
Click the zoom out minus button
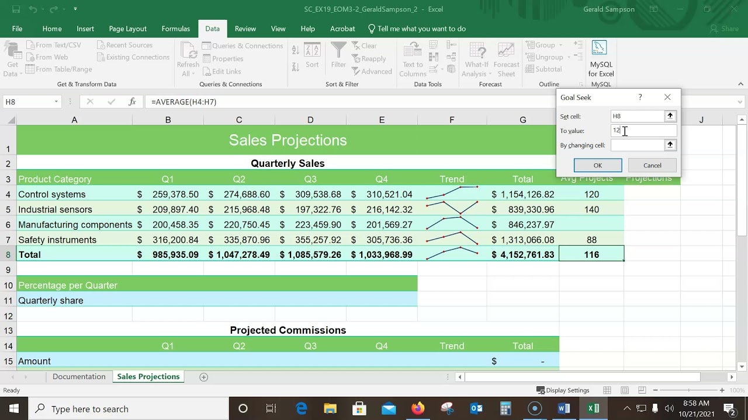[x=655, y=390]
